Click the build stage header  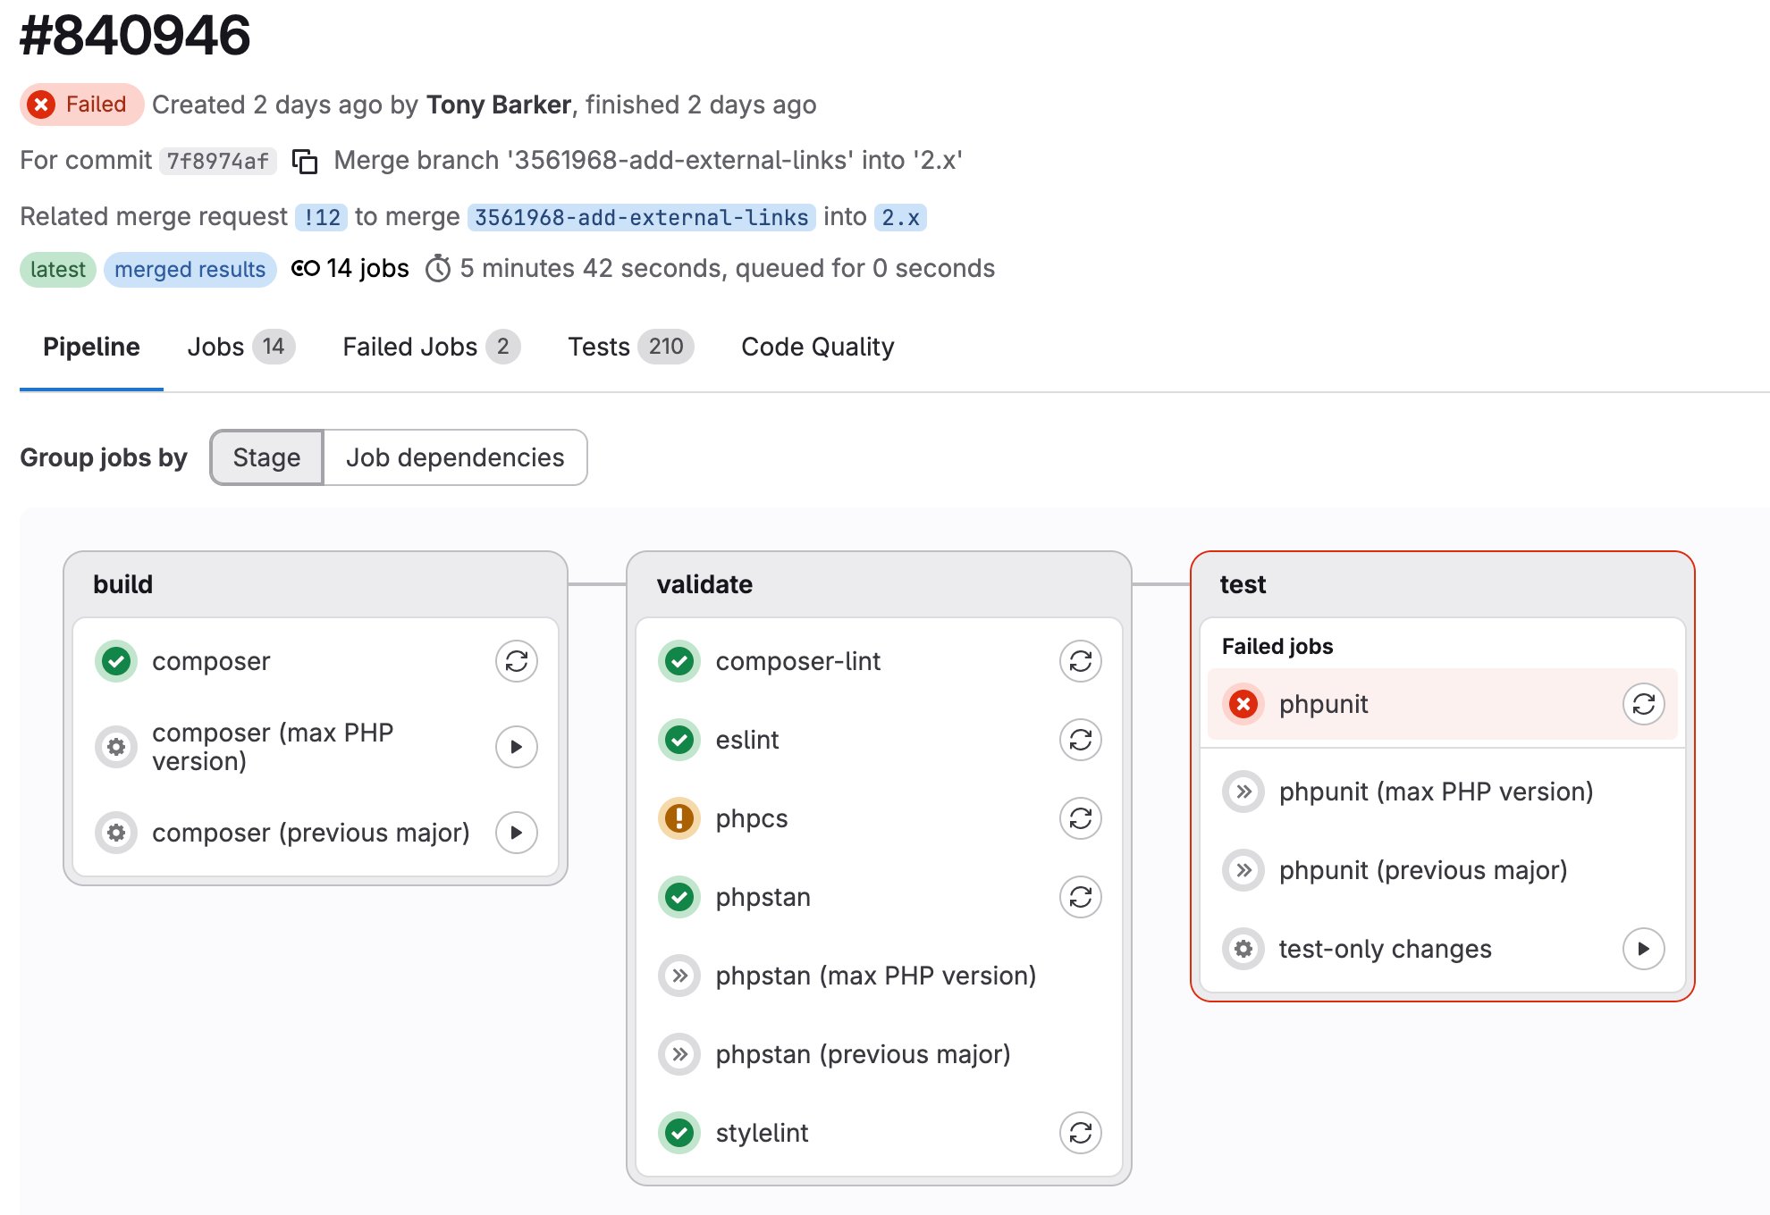point(122,584)
